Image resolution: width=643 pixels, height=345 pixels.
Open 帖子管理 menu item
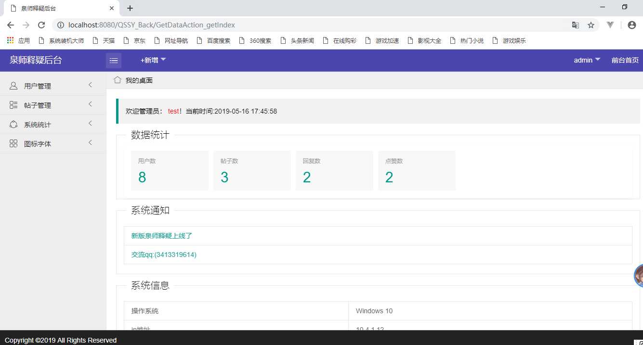pyautogui.click(x=53, y=105)
